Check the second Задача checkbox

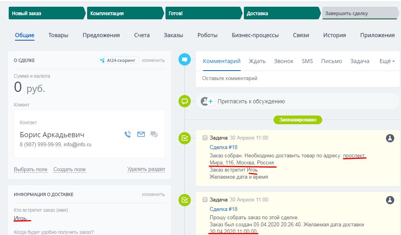(205, 200)
